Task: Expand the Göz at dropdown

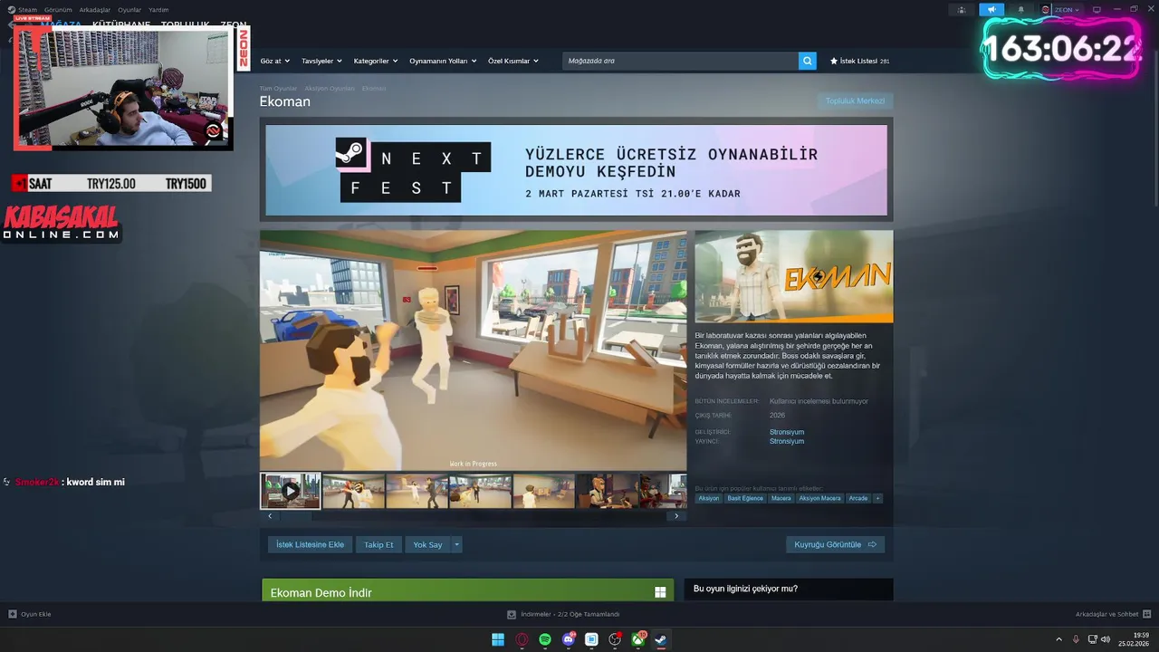Action: pos(275,61)
